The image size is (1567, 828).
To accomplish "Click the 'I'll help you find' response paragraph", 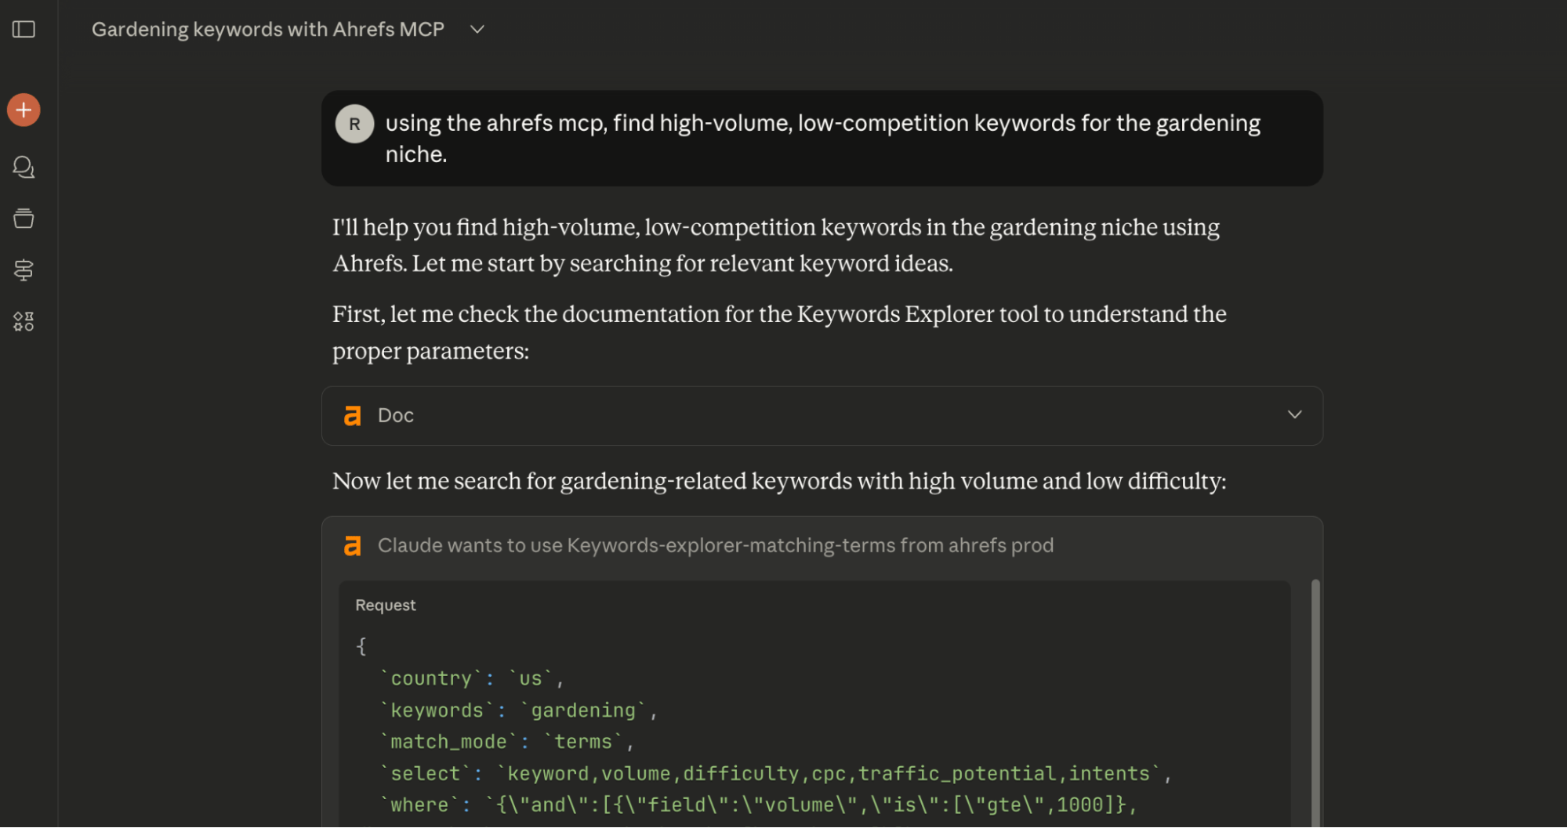I will pyautogui.click(x=775, y=245).
